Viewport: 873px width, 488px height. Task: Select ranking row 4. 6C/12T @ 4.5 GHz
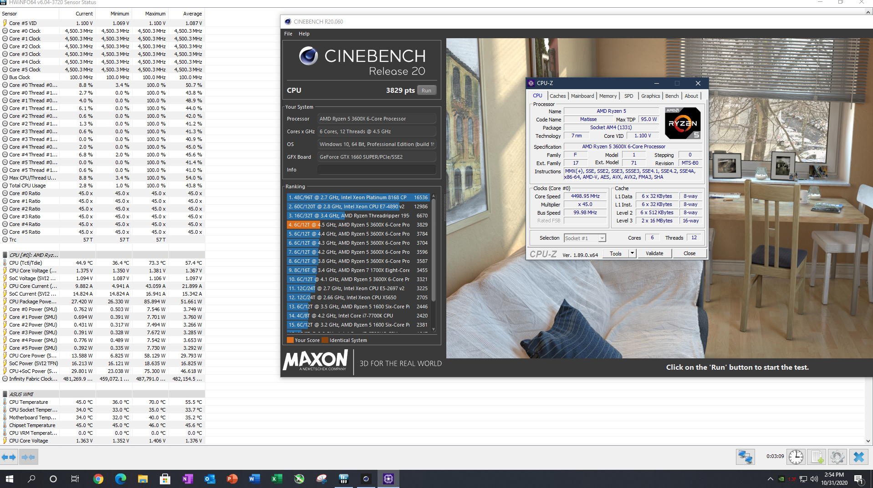coord(358,225)
